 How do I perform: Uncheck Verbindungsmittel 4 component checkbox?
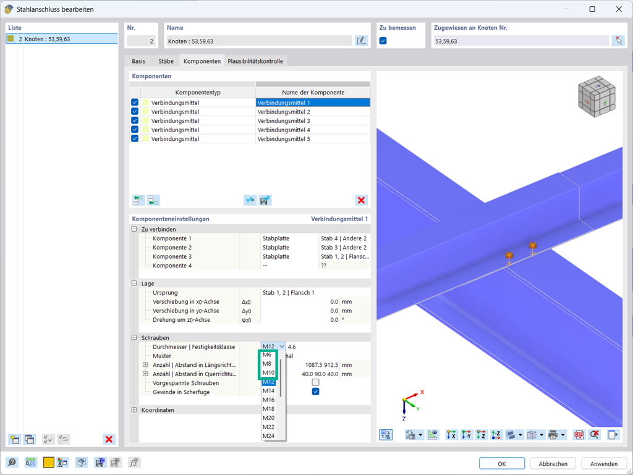(135, 130)
